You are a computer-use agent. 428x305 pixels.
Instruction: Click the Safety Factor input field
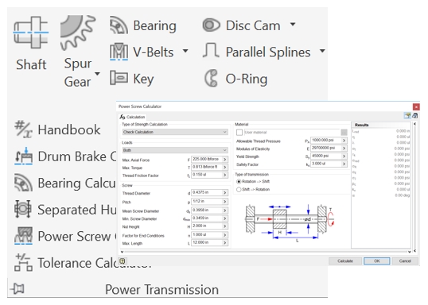[x=326, y=164]
